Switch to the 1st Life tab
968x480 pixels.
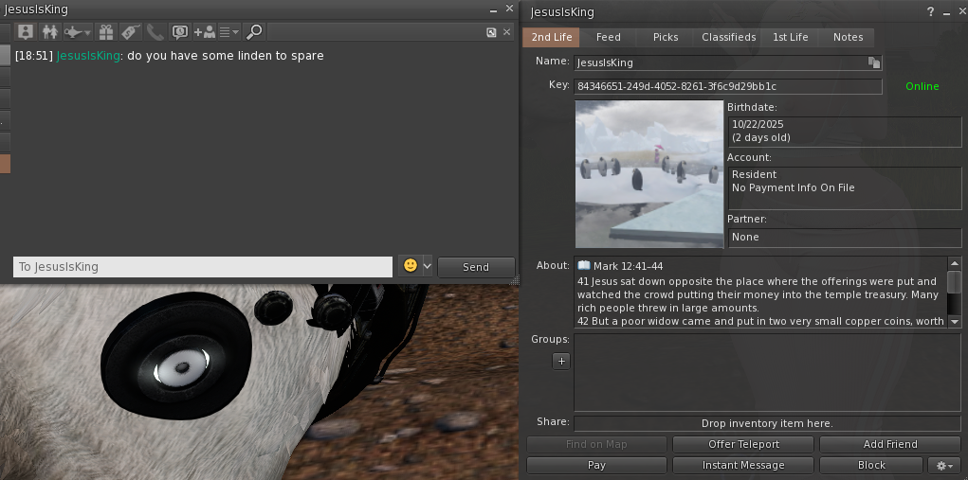click(x=790, y=37)
